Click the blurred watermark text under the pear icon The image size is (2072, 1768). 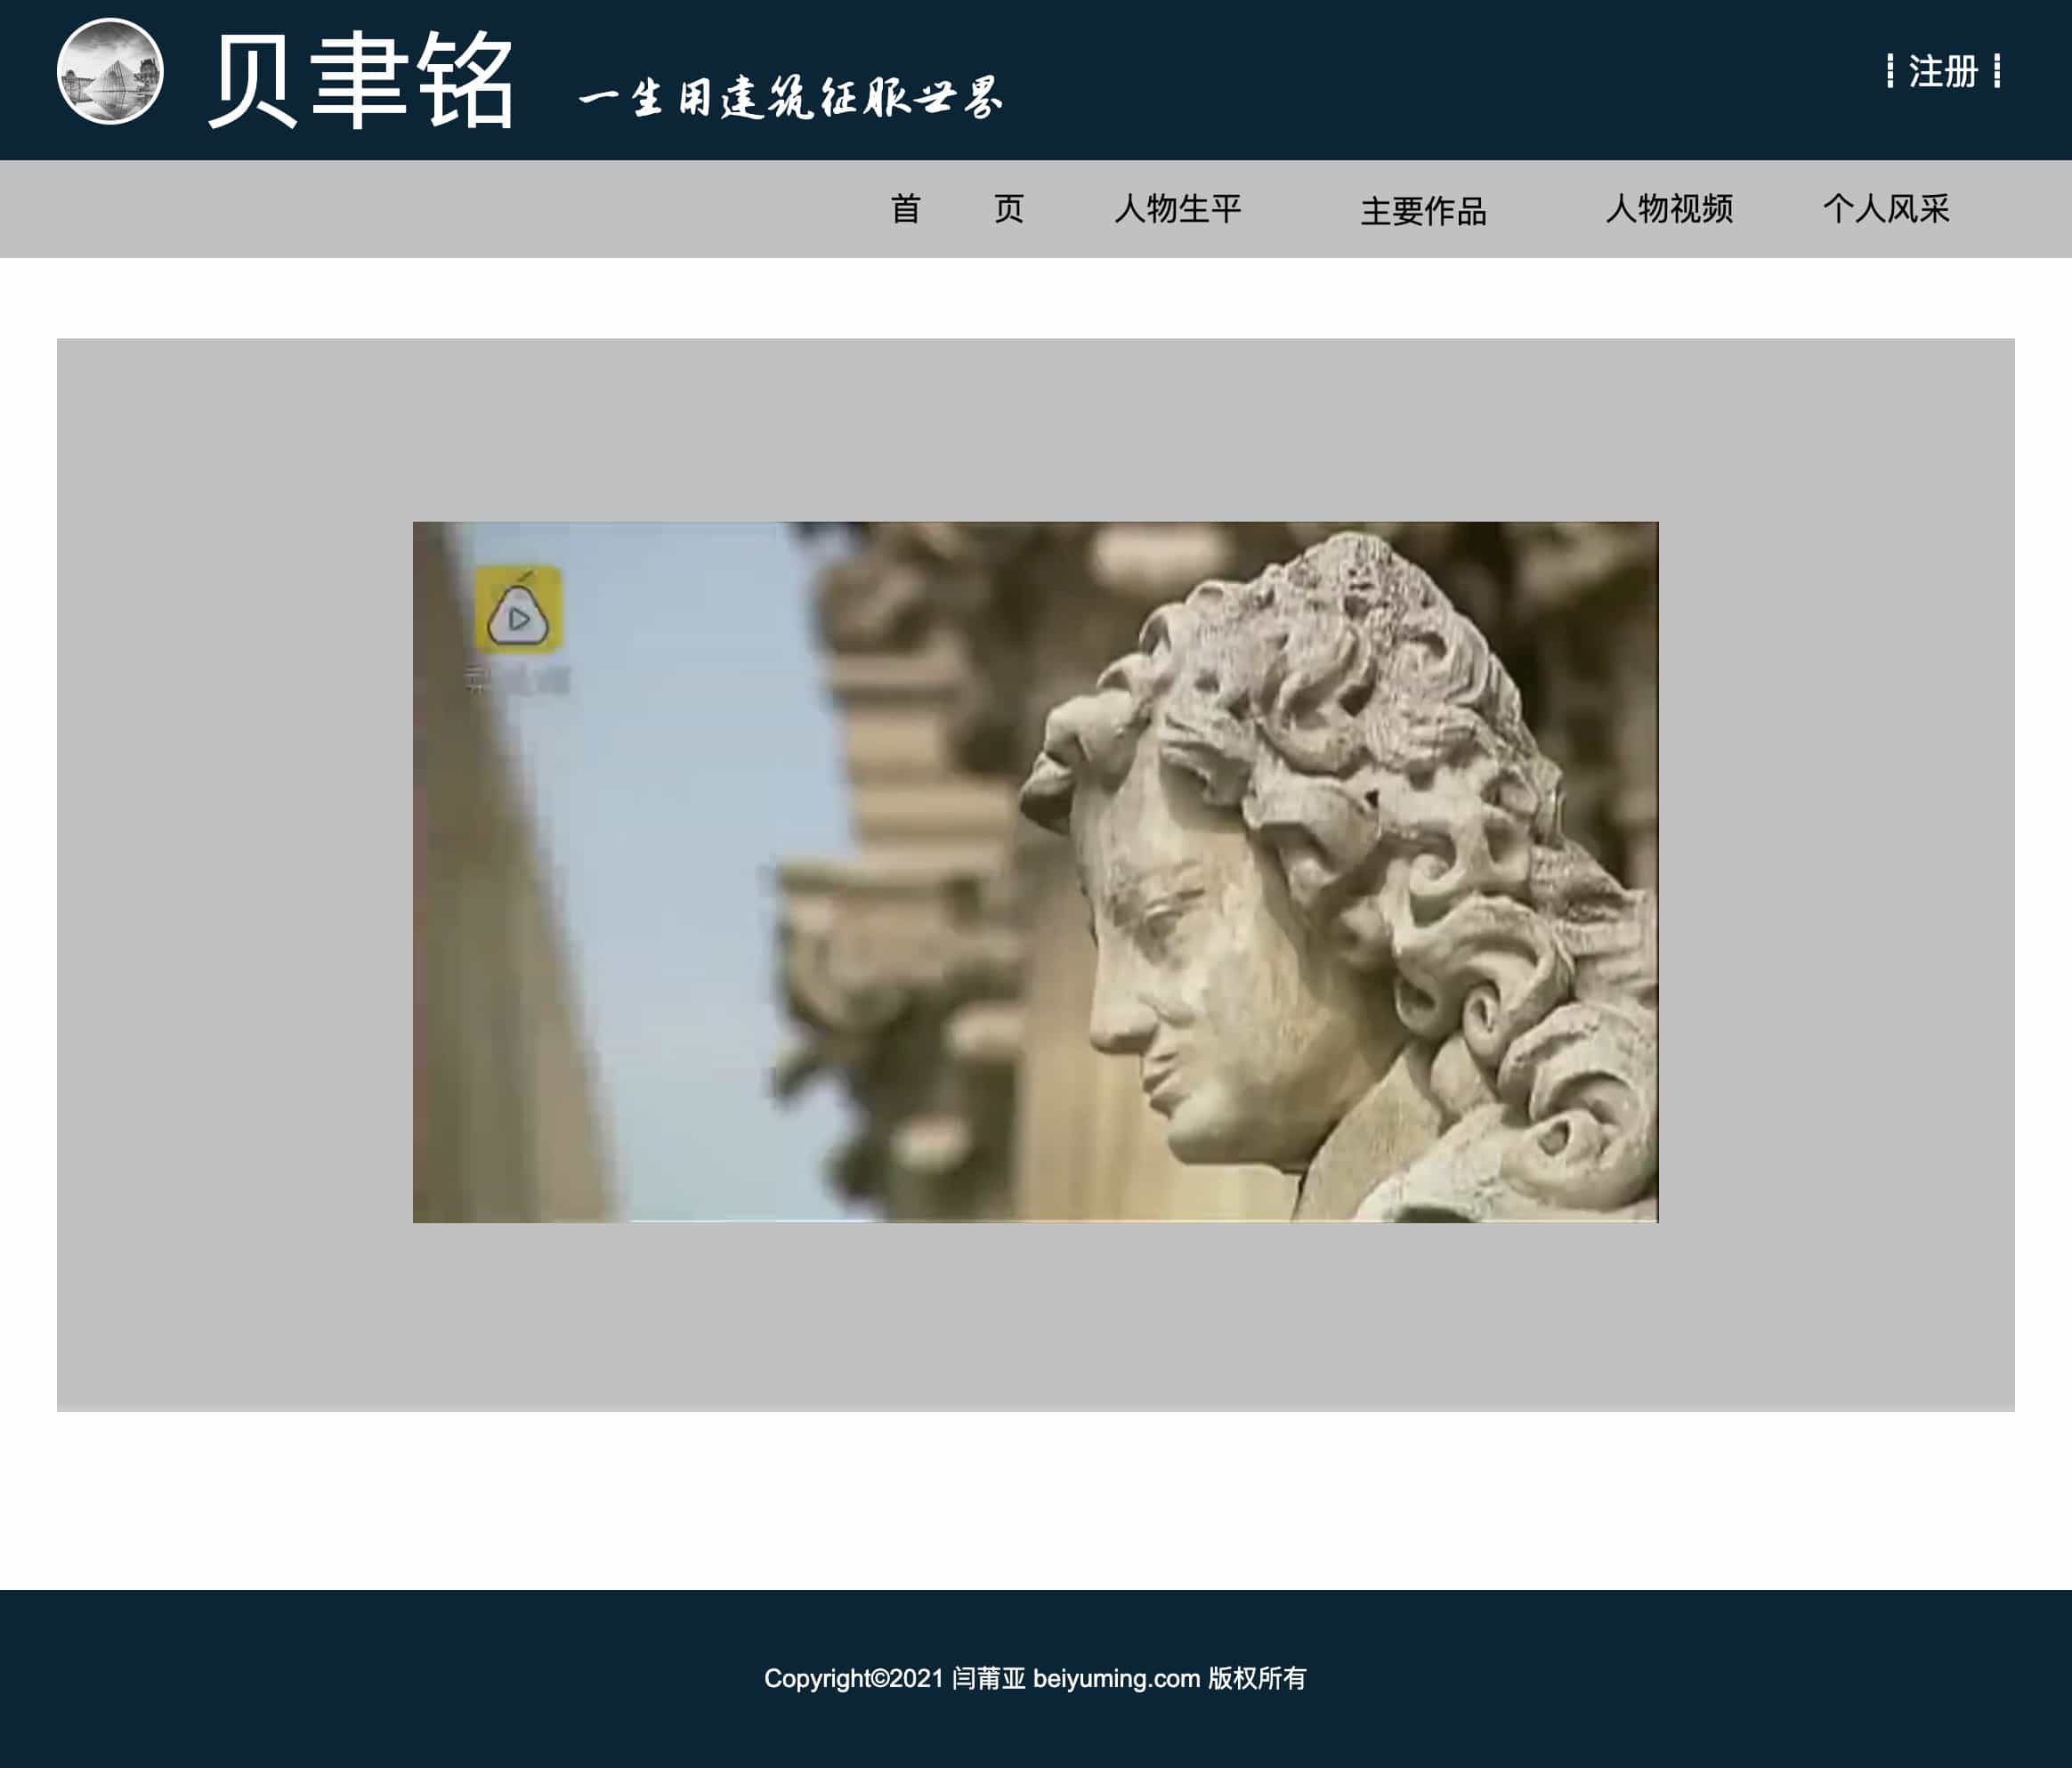(x=517, y=682)
